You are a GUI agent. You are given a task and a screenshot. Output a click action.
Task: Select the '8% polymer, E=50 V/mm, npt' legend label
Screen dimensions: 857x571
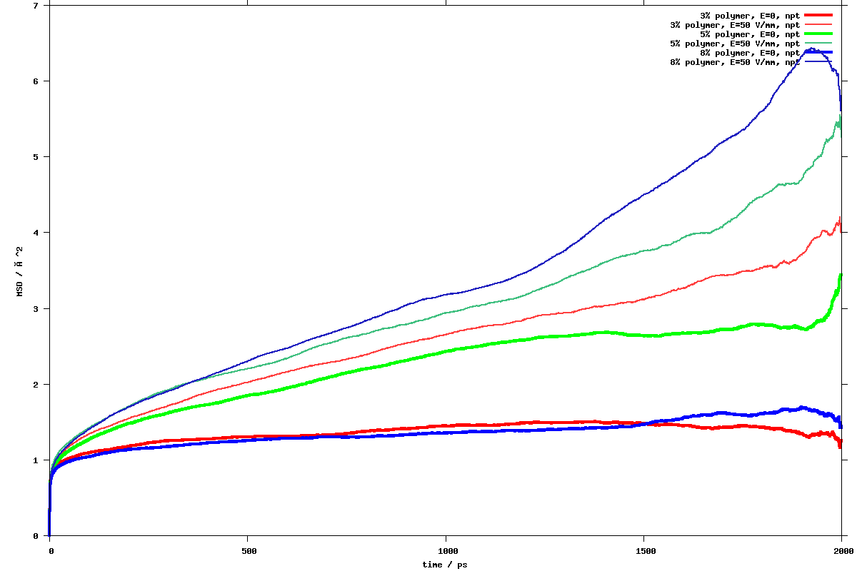735,62
